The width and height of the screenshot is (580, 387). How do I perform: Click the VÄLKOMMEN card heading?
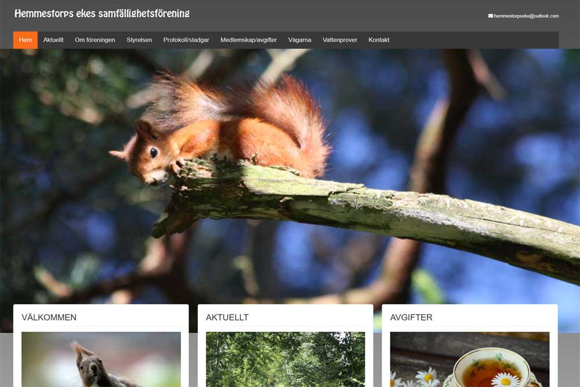click(x=49, y=317)
